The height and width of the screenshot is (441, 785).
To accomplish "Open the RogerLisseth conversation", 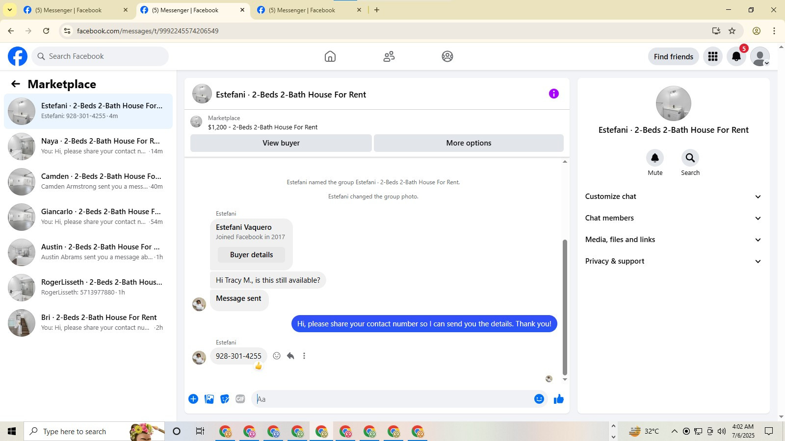I will [88, 288].
